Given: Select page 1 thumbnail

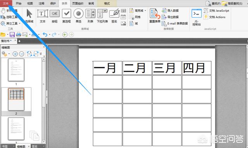Looking at the screenshot, I should pos(16,70).
